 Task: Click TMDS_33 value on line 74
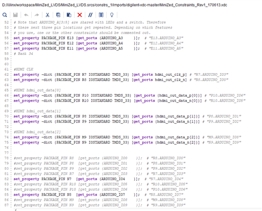click(121, 137)
